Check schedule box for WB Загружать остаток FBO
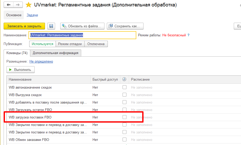The width and height of the screenshot is (241, 145). (124, 110)
